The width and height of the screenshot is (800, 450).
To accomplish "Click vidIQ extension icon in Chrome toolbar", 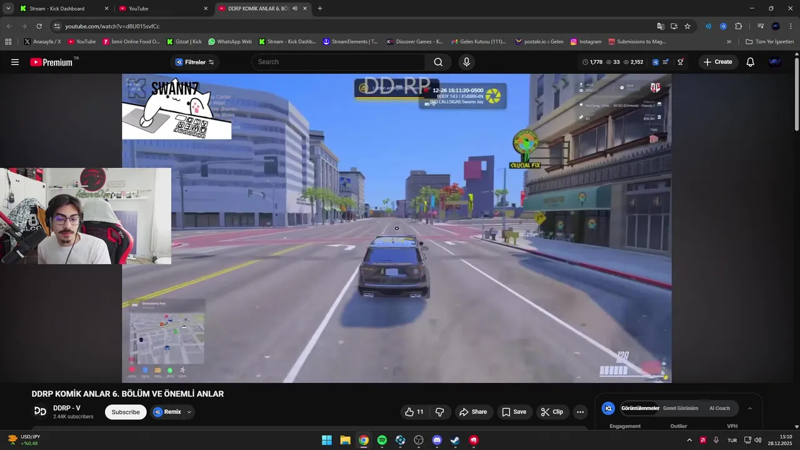I will [x=723, y=26].
